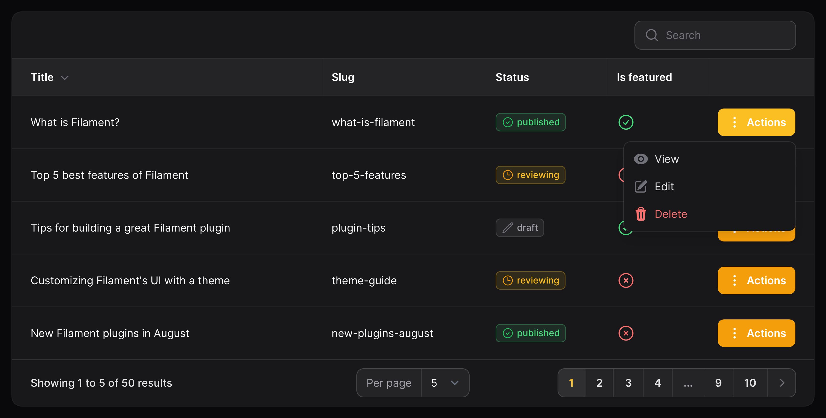Screen dimensions: 826x418
Task: Click the three-dots icon on theme-guide Actions
Action: [x=734, y=281]
